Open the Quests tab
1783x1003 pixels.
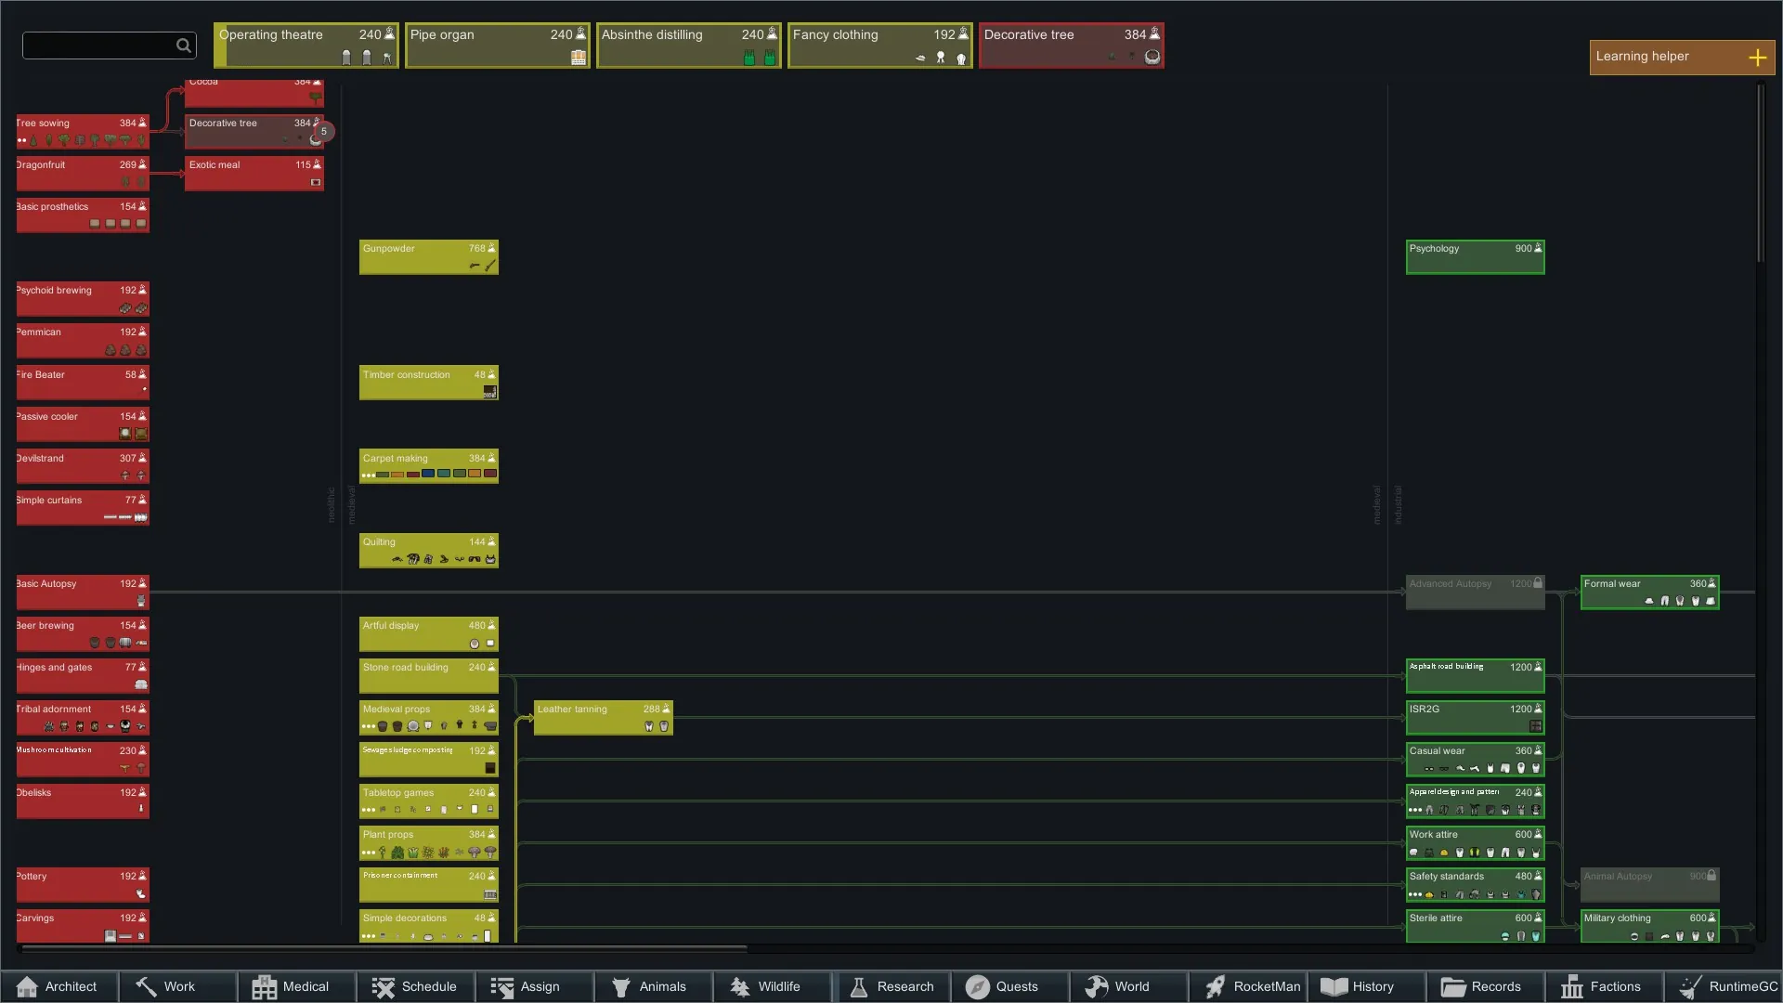(1002, 986)
